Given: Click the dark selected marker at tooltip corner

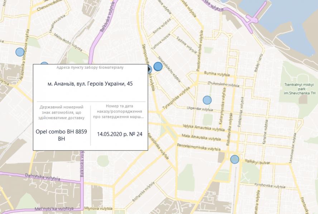Looking at the screenshot, I should pos(149,70).
